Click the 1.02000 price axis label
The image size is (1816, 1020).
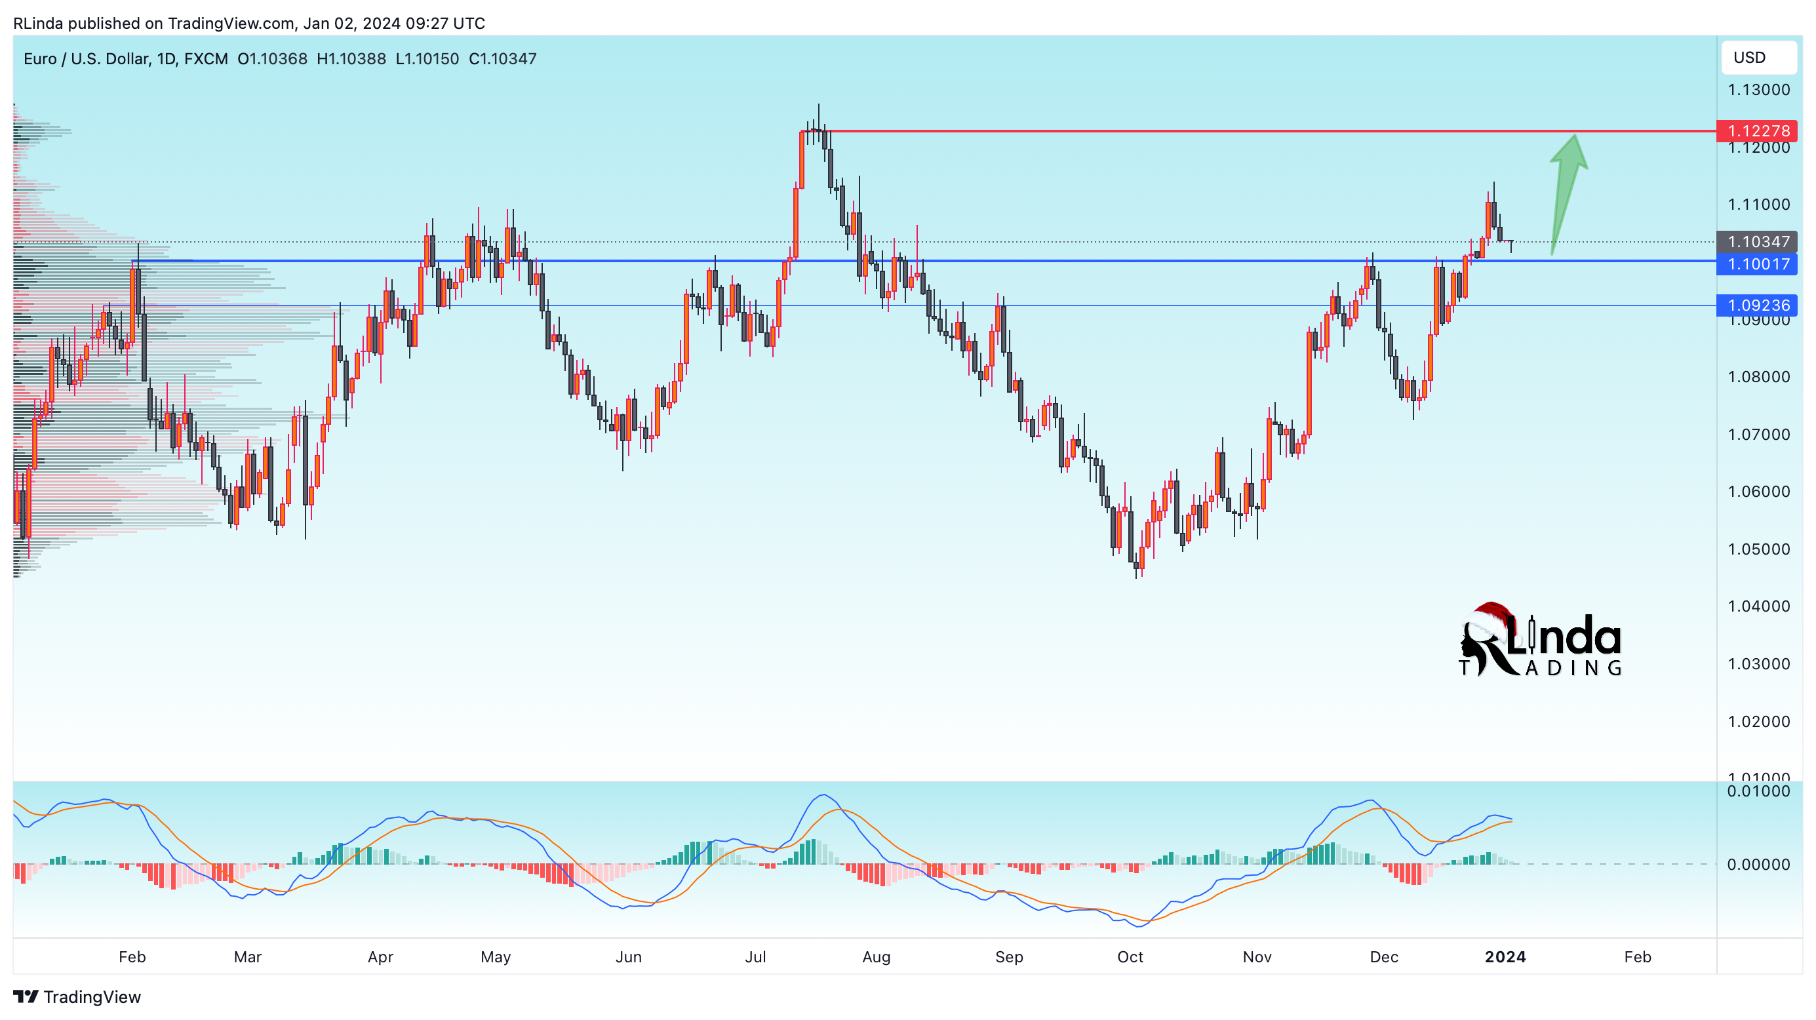coord(1758,721)
